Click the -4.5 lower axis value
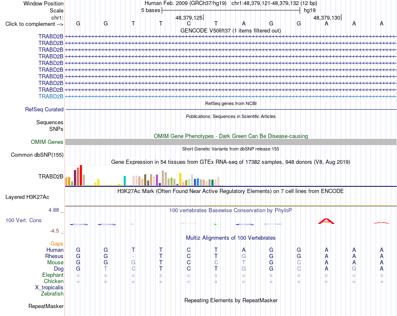The height and width of the screenshot is (316, 397). click(x=54, y=231)
